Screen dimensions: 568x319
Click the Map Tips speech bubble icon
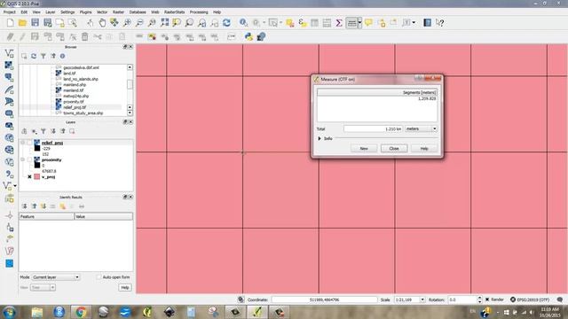tap(369, 23)
